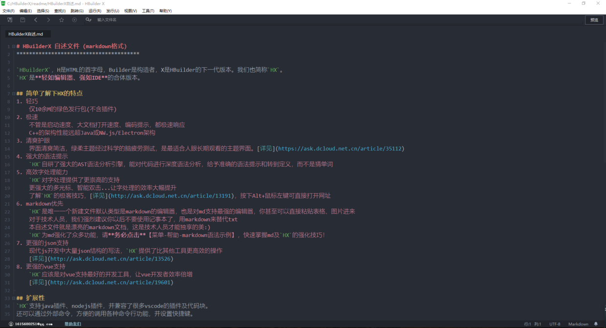Click the user account icon in status bar

tap(11, 324)
